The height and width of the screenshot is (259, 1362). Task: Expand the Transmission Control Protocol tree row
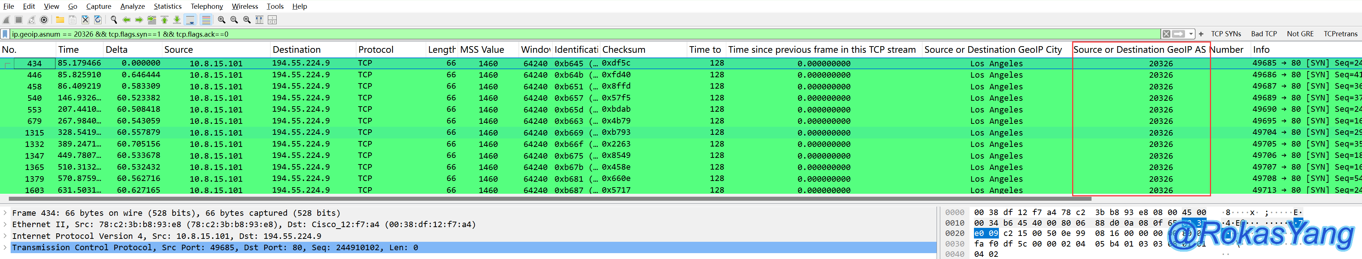tap(5, 247)
